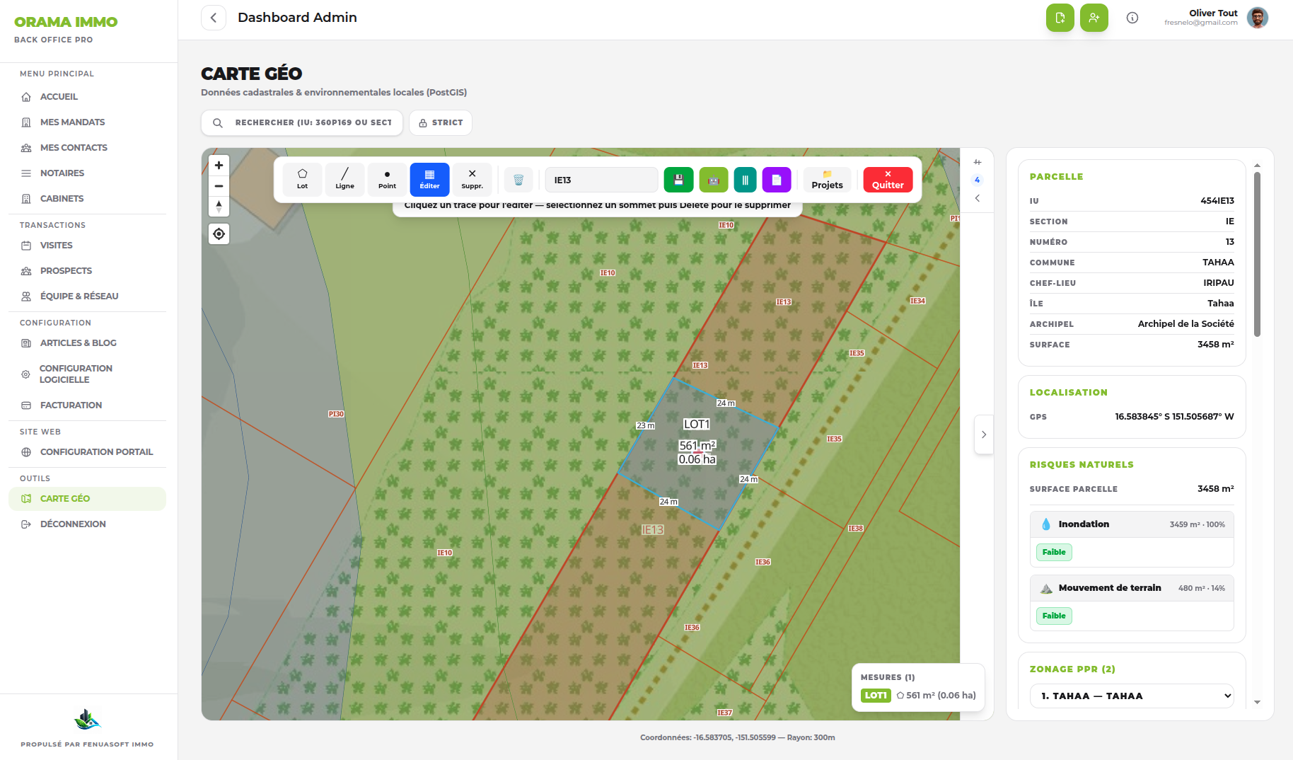Viewport: 1293px width, 760px height.
Task: Toggle the STRICT search mode
Action: click(441, 122)
